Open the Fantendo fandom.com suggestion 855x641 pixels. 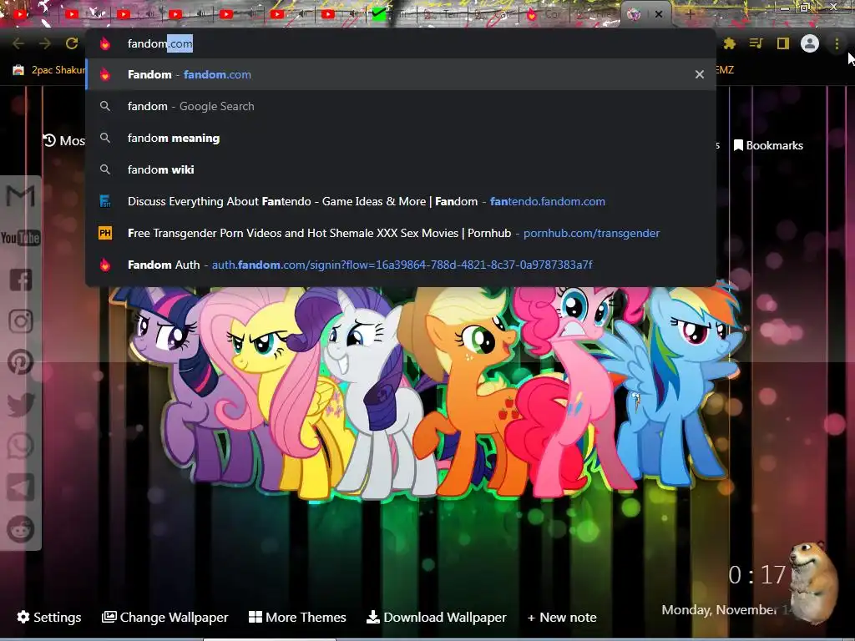pyautogui.click(x=401, y=201)
